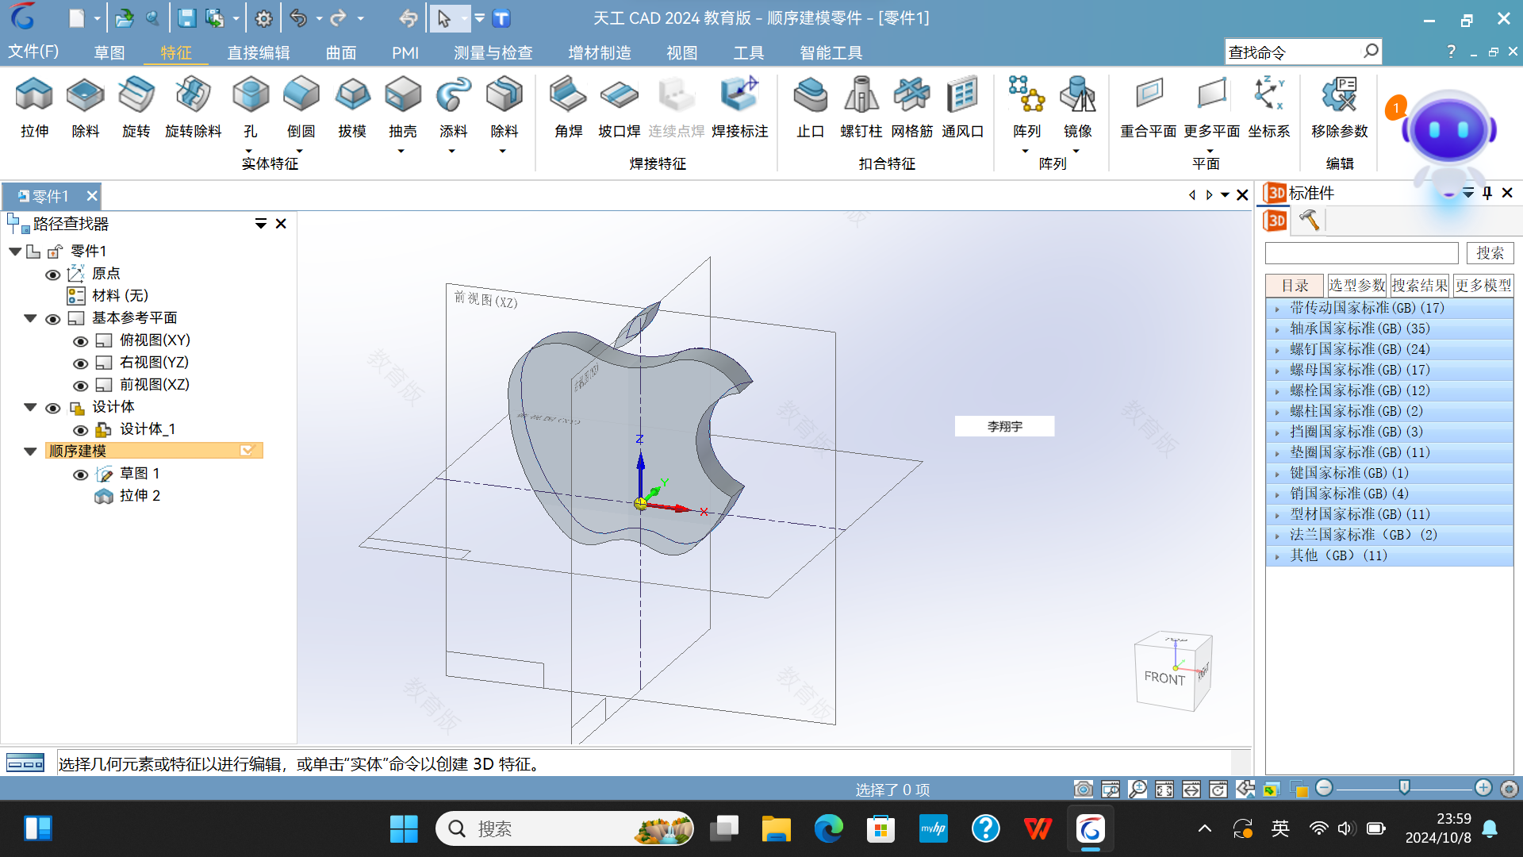Viewport: 1523px width, 857px height.
Task: Collapse the 顺序建模 tree node
Action: tap(30, 452)
